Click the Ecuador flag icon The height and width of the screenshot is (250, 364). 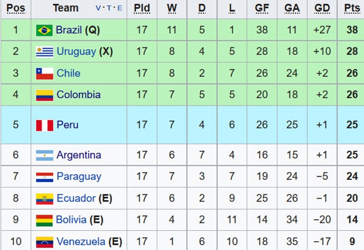tap(44, 199)
